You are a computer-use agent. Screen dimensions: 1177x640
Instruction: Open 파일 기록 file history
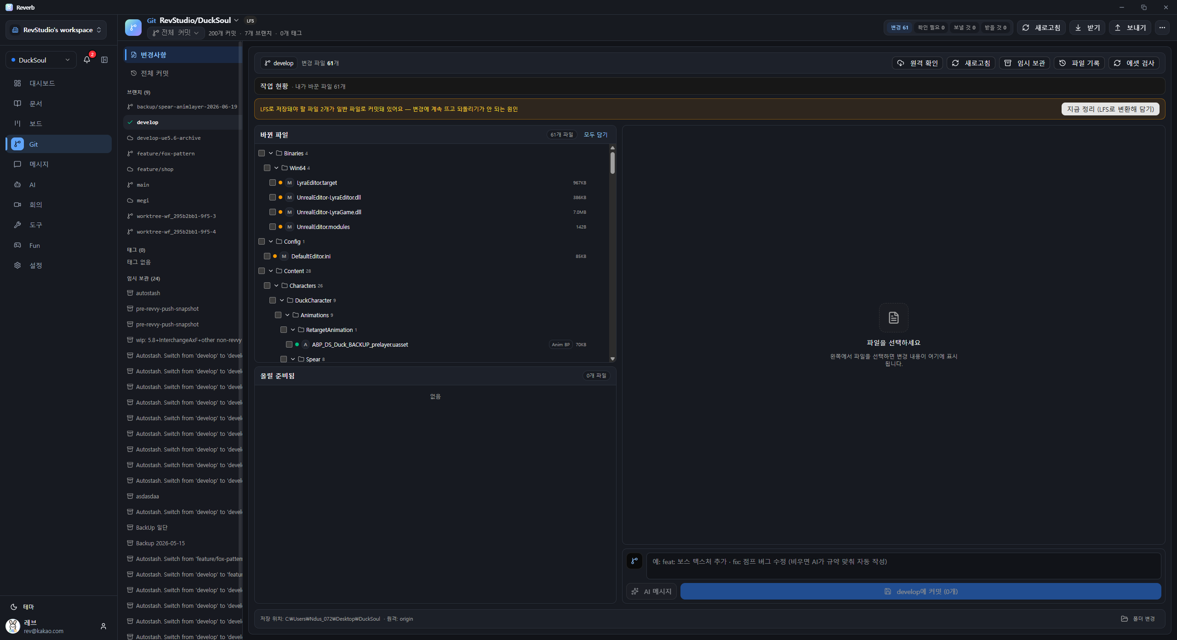coord(1079,63)
